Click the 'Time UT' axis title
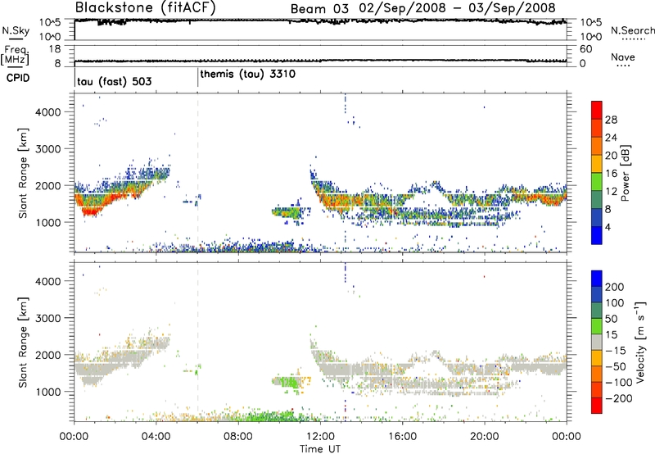The image size is (655, 454). [320, 449]
